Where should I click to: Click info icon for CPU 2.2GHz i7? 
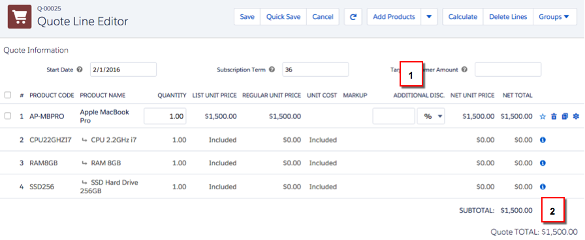coord(543,140)
